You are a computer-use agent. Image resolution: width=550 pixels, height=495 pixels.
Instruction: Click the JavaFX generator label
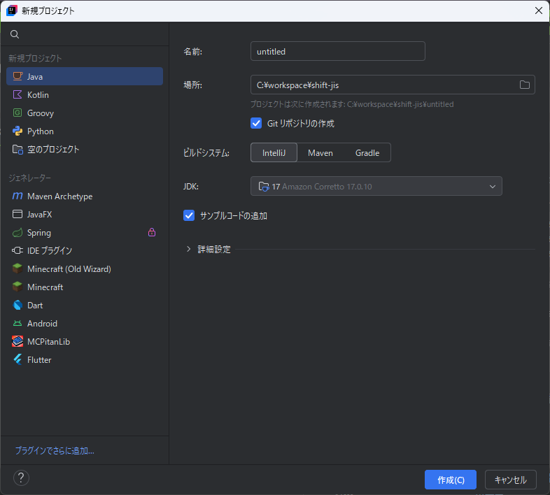point(40,214)
